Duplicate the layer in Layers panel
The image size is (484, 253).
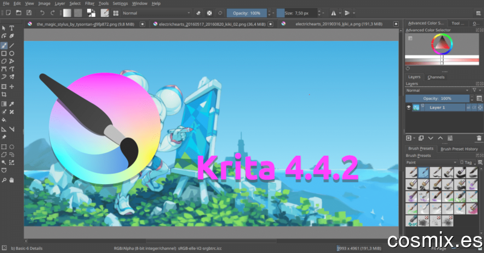tap(420, 138)
